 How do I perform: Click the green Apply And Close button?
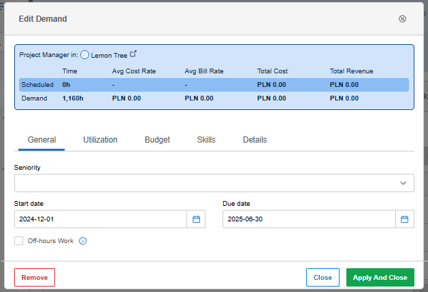tap(380, 277)
